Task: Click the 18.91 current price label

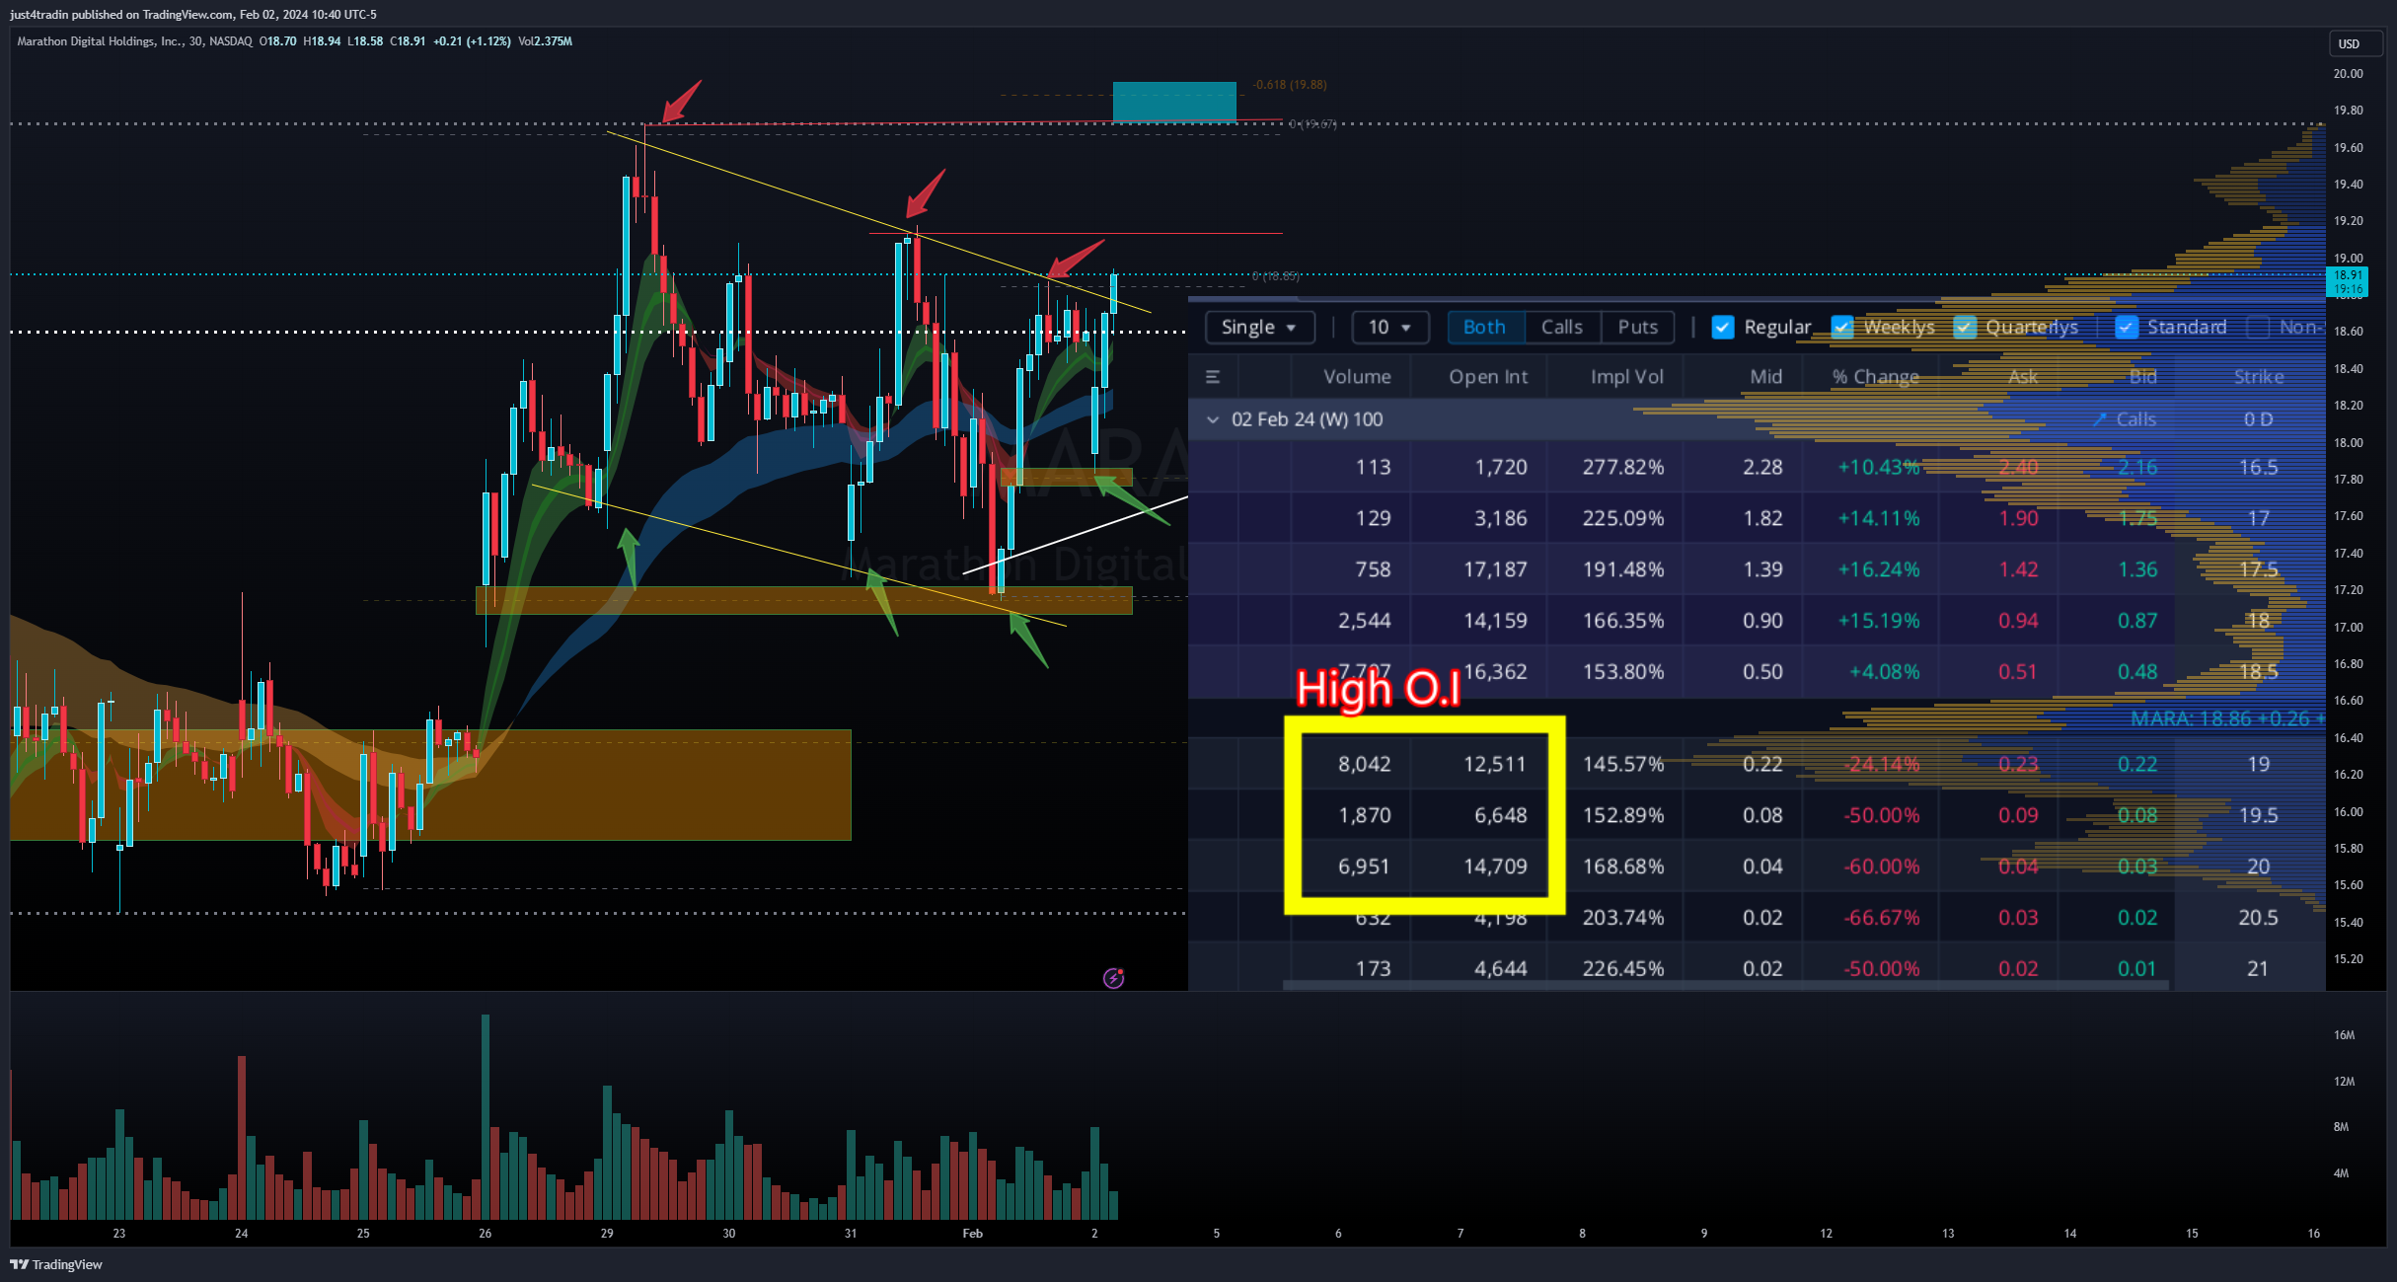Action: click(x=2349, y=275)
